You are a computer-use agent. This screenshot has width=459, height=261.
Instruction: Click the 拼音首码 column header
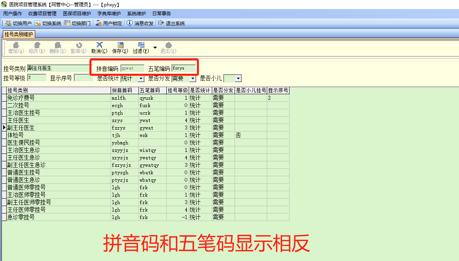click(x=125, y=91)
